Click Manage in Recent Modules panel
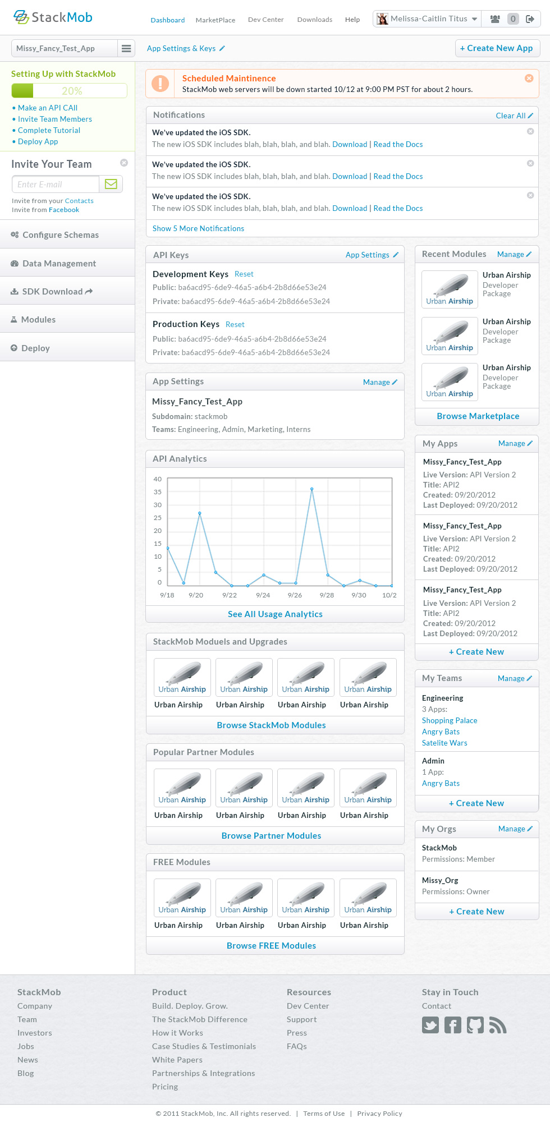This screenshot has width=550, height=1122. tap(514, 254)
